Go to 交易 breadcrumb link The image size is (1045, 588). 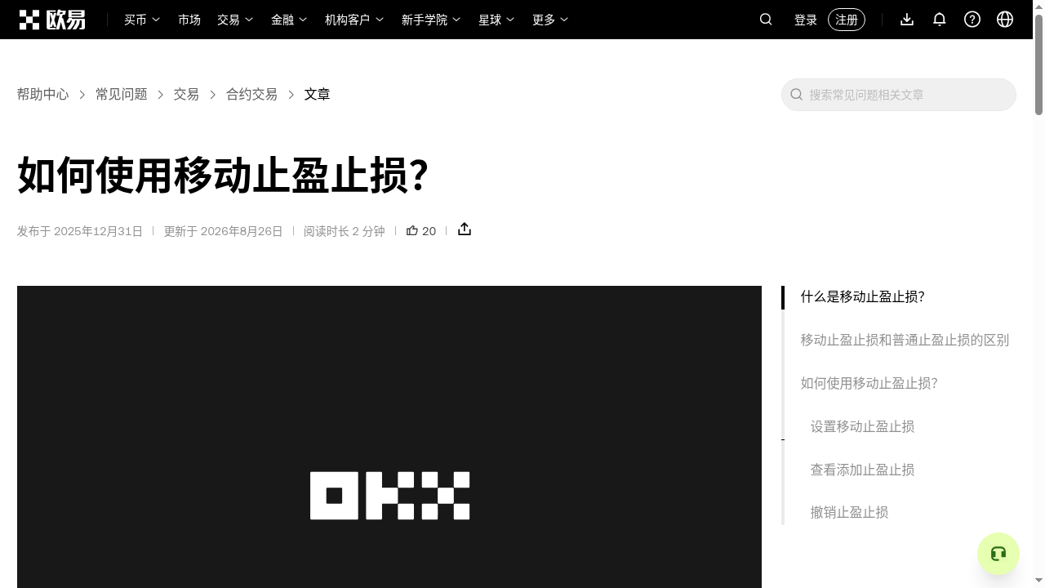click(186, 95)
